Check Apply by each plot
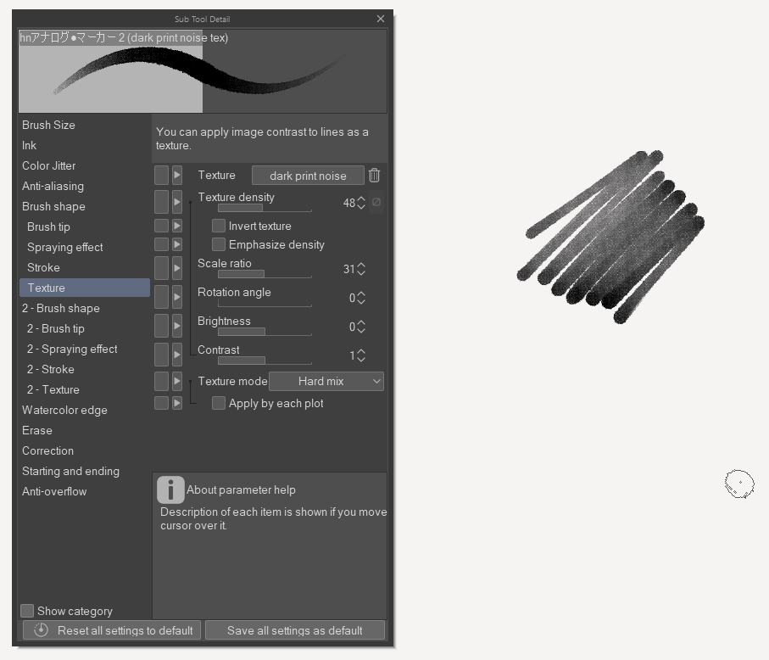 [x=219, y=403]
